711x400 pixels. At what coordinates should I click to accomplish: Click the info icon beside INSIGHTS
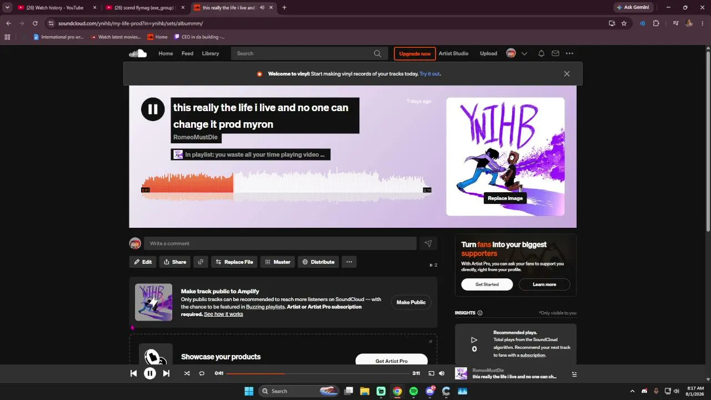480,313
